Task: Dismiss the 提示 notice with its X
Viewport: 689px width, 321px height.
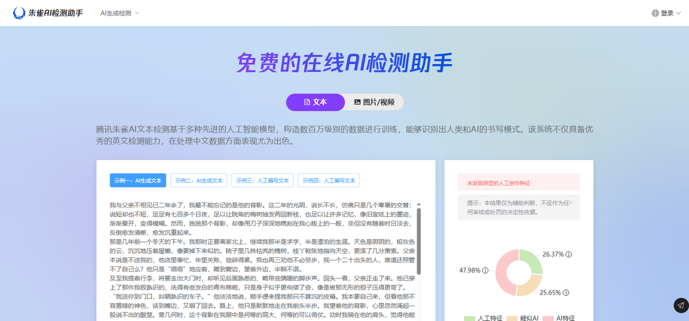Action: pos(571,202)
